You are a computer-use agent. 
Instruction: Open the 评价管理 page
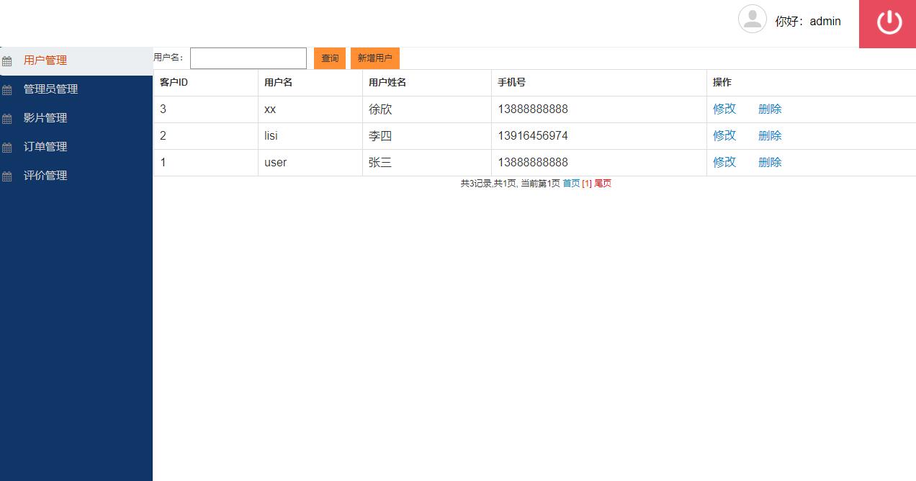[45, 175]
